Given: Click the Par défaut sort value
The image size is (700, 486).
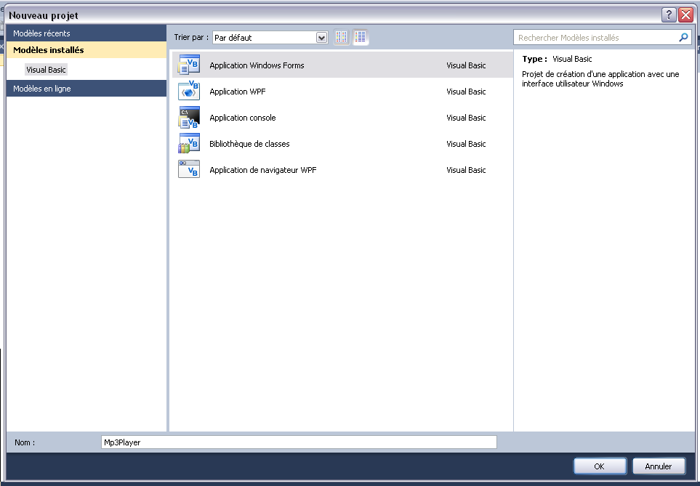Looking at the screenshot, I should 233,38.
